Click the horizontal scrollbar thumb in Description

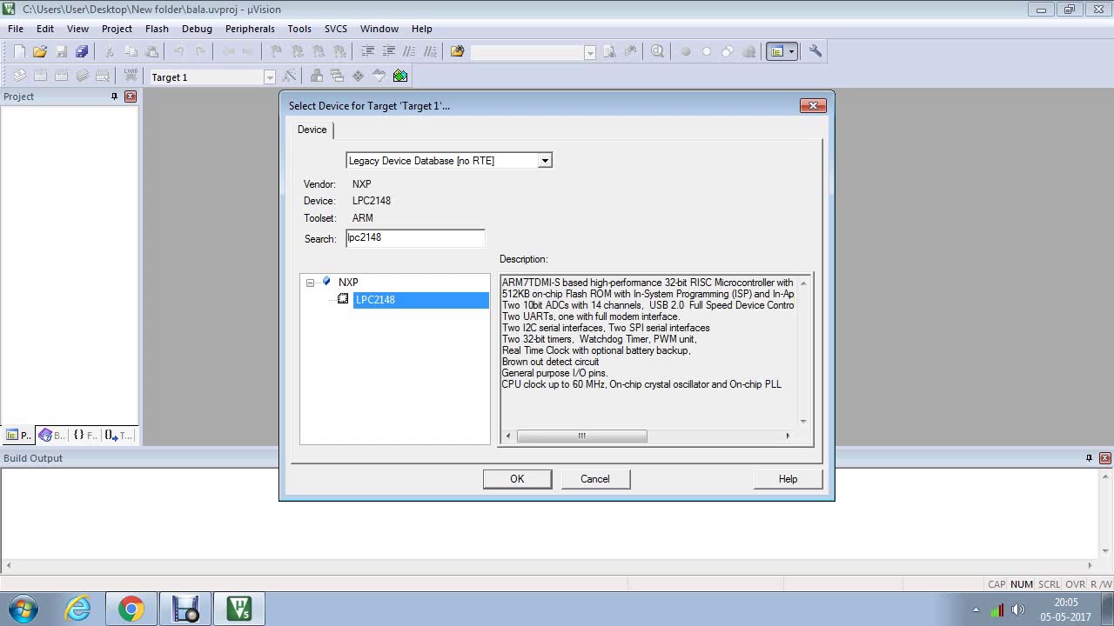[x=581, y=436]
